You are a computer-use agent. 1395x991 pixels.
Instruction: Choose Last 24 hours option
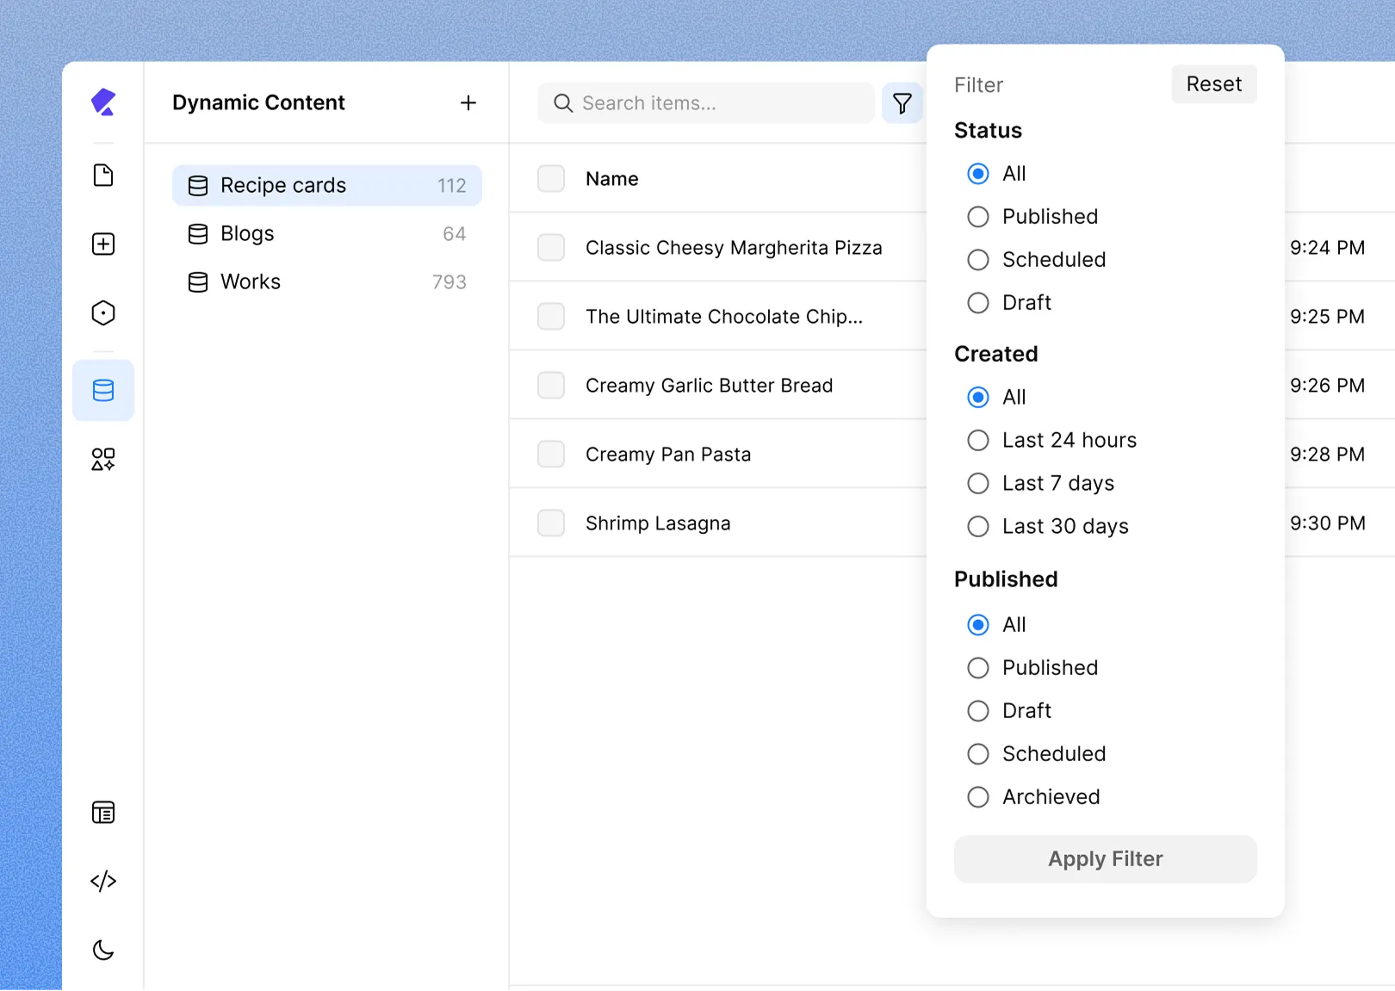978,441
